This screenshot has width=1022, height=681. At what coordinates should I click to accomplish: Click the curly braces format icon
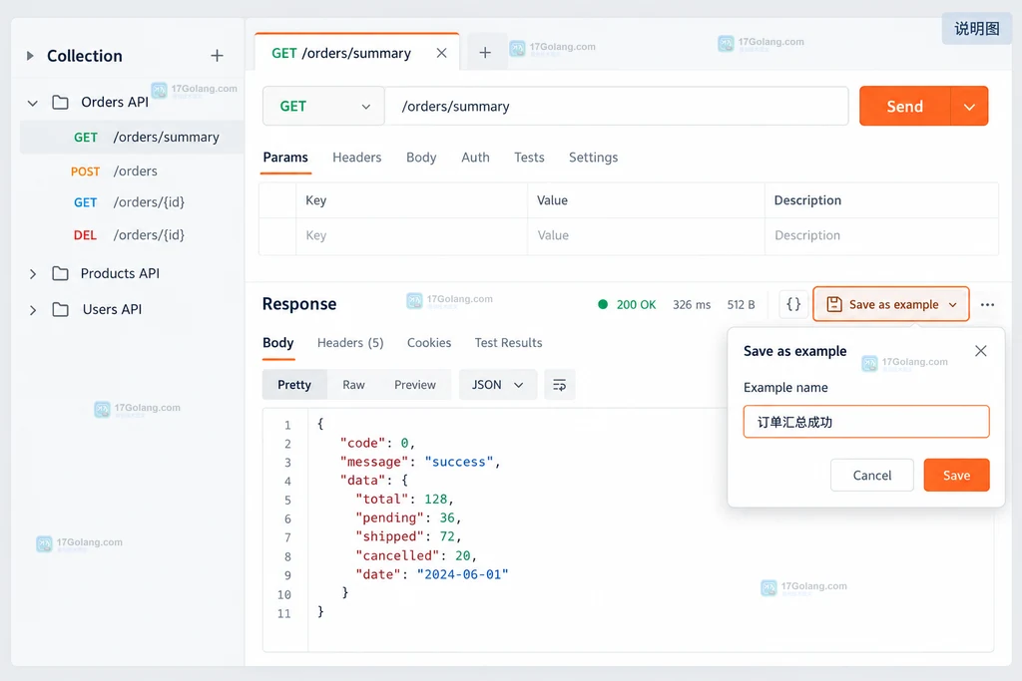793,304
